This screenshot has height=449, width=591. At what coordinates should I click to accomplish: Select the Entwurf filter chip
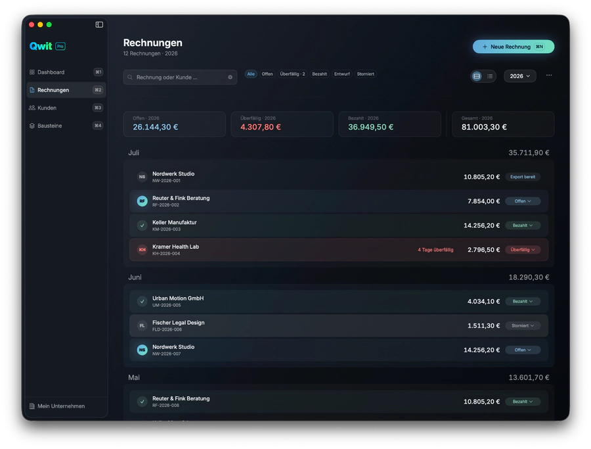click(342, 74)
